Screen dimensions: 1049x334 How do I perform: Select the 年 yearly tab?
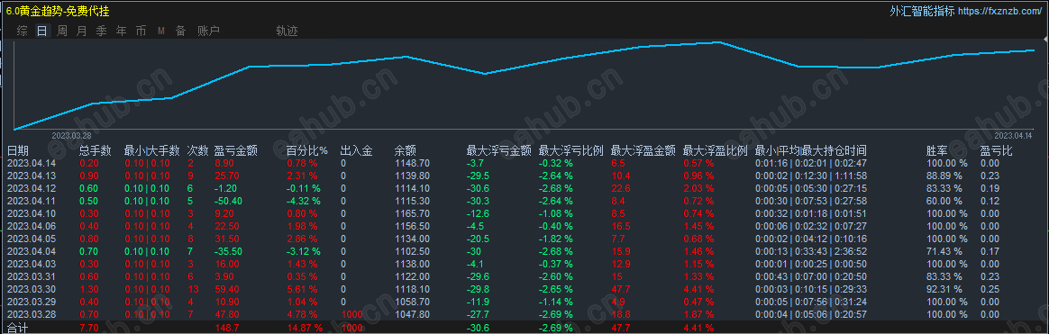point(121,31)
